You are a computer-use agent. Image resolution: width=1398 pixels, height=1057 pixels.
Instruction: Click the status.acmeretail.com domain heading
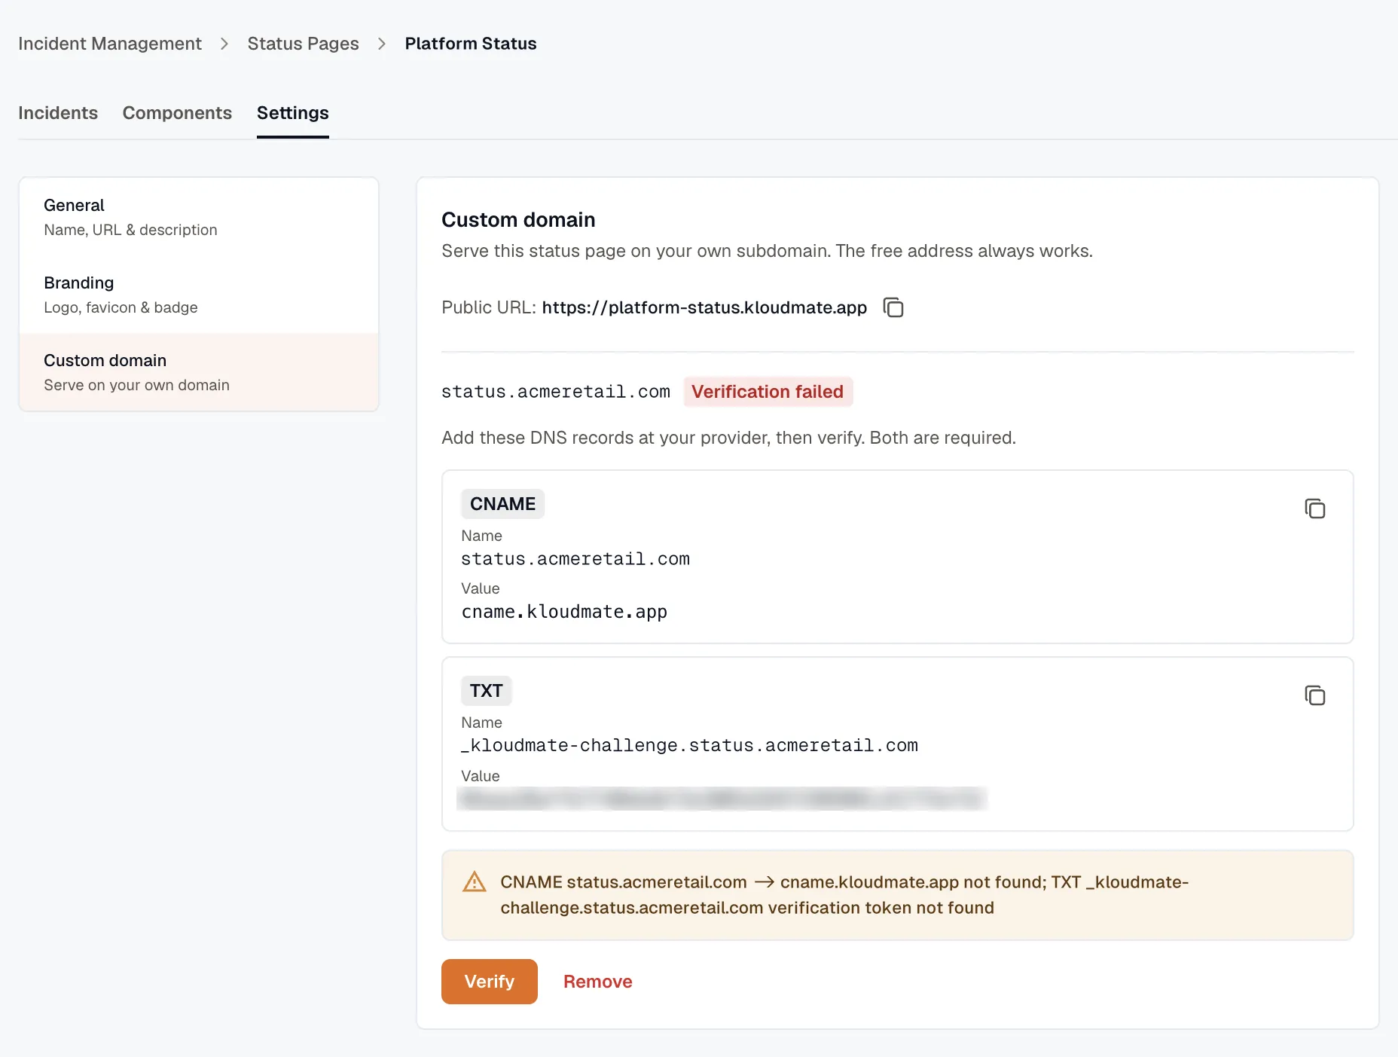coord(556,392)
